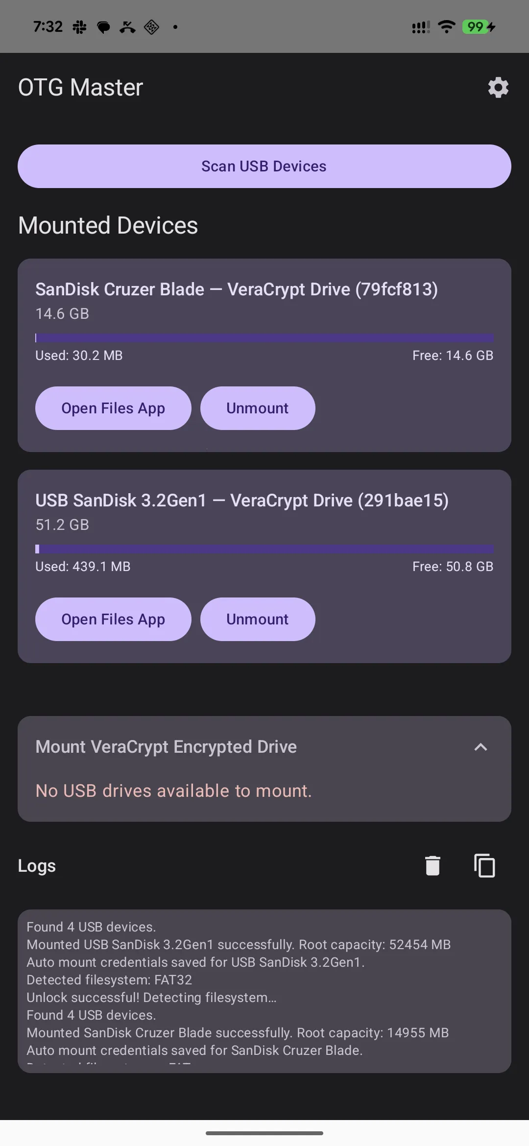Tap the bottom navigation gesture handle
The width and height of the screenshot is (529, 1146).
(x=264, y=1133)
